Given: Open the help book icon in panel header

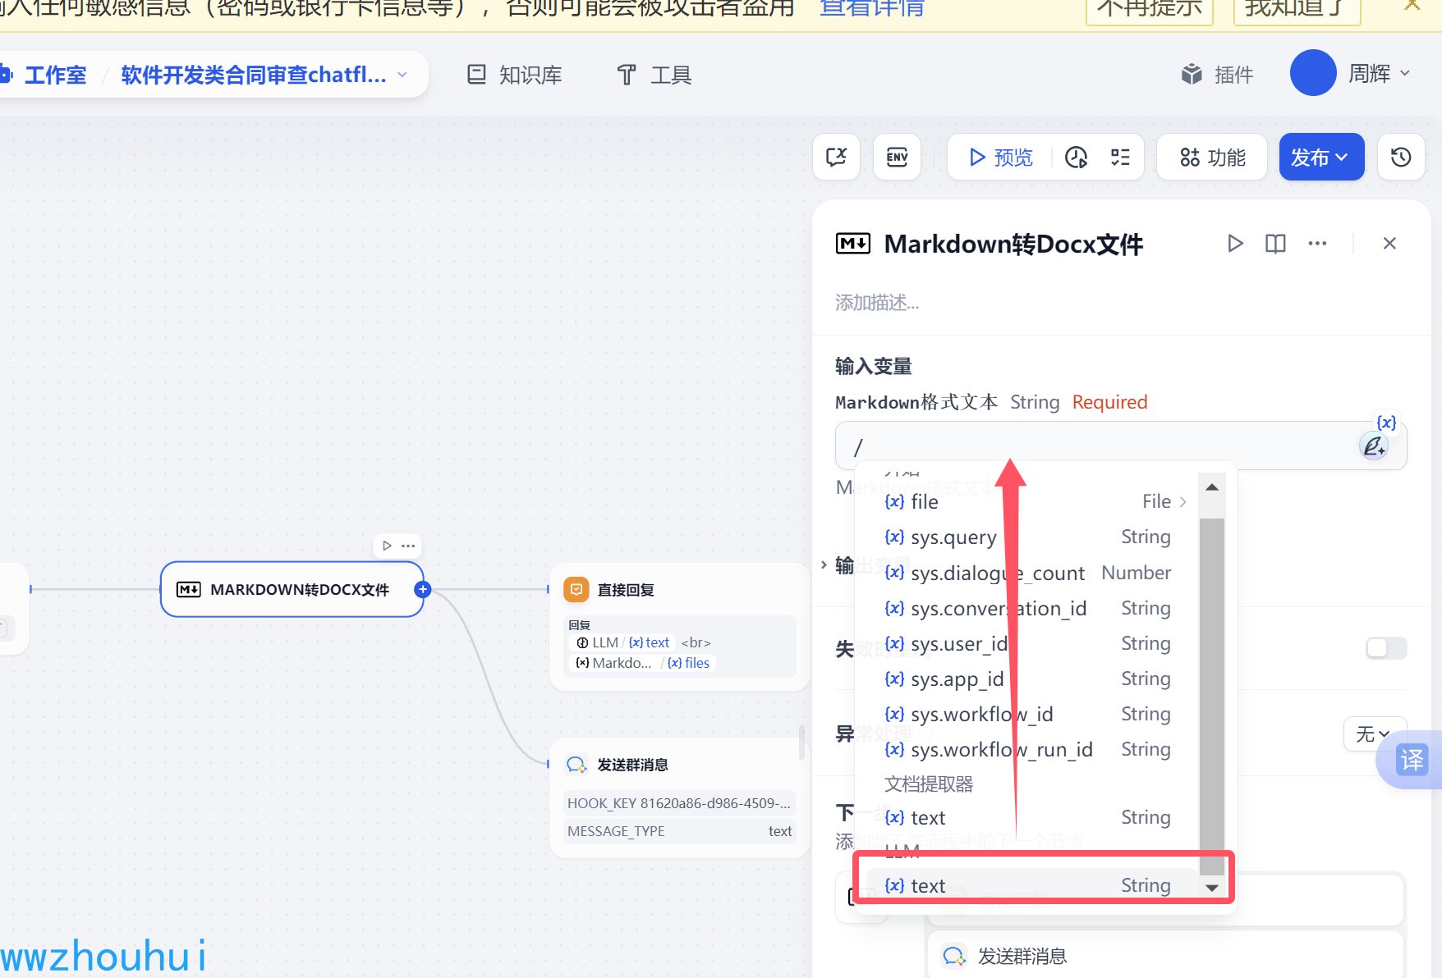Looking at the screenshot, I should pos(1275,244).
